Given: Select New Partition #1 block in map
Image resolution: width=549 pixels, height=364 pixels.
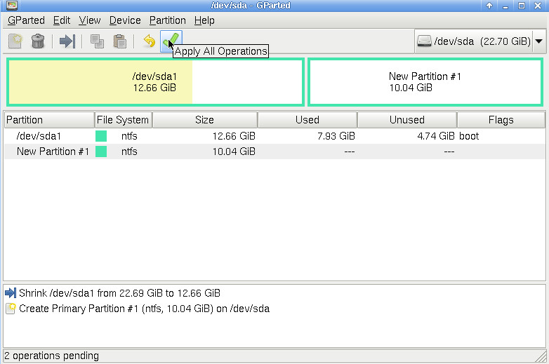Looking at the screenshot, I should [x=425, y=82].
